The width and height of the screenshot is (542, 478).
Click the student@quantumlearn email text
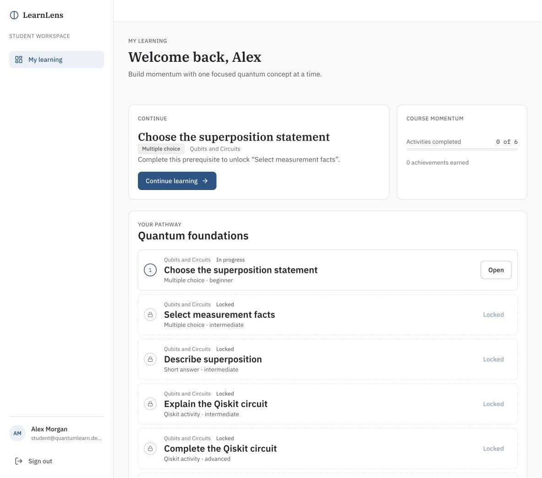coord(66,438)
